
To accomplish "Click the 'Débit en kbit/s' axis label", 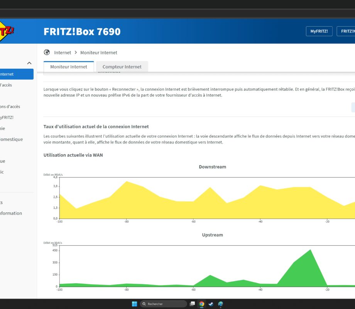I will (x=52, y=243).
